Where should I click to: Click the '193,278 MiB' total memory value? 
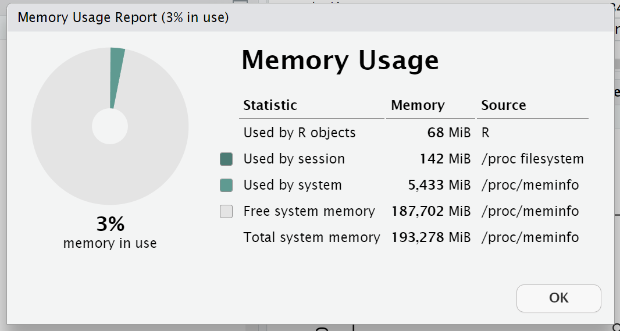430,237
